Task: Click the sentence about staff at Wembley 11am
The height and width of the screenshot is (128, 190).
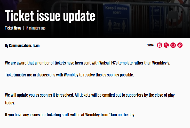Action: coord(70,115)
